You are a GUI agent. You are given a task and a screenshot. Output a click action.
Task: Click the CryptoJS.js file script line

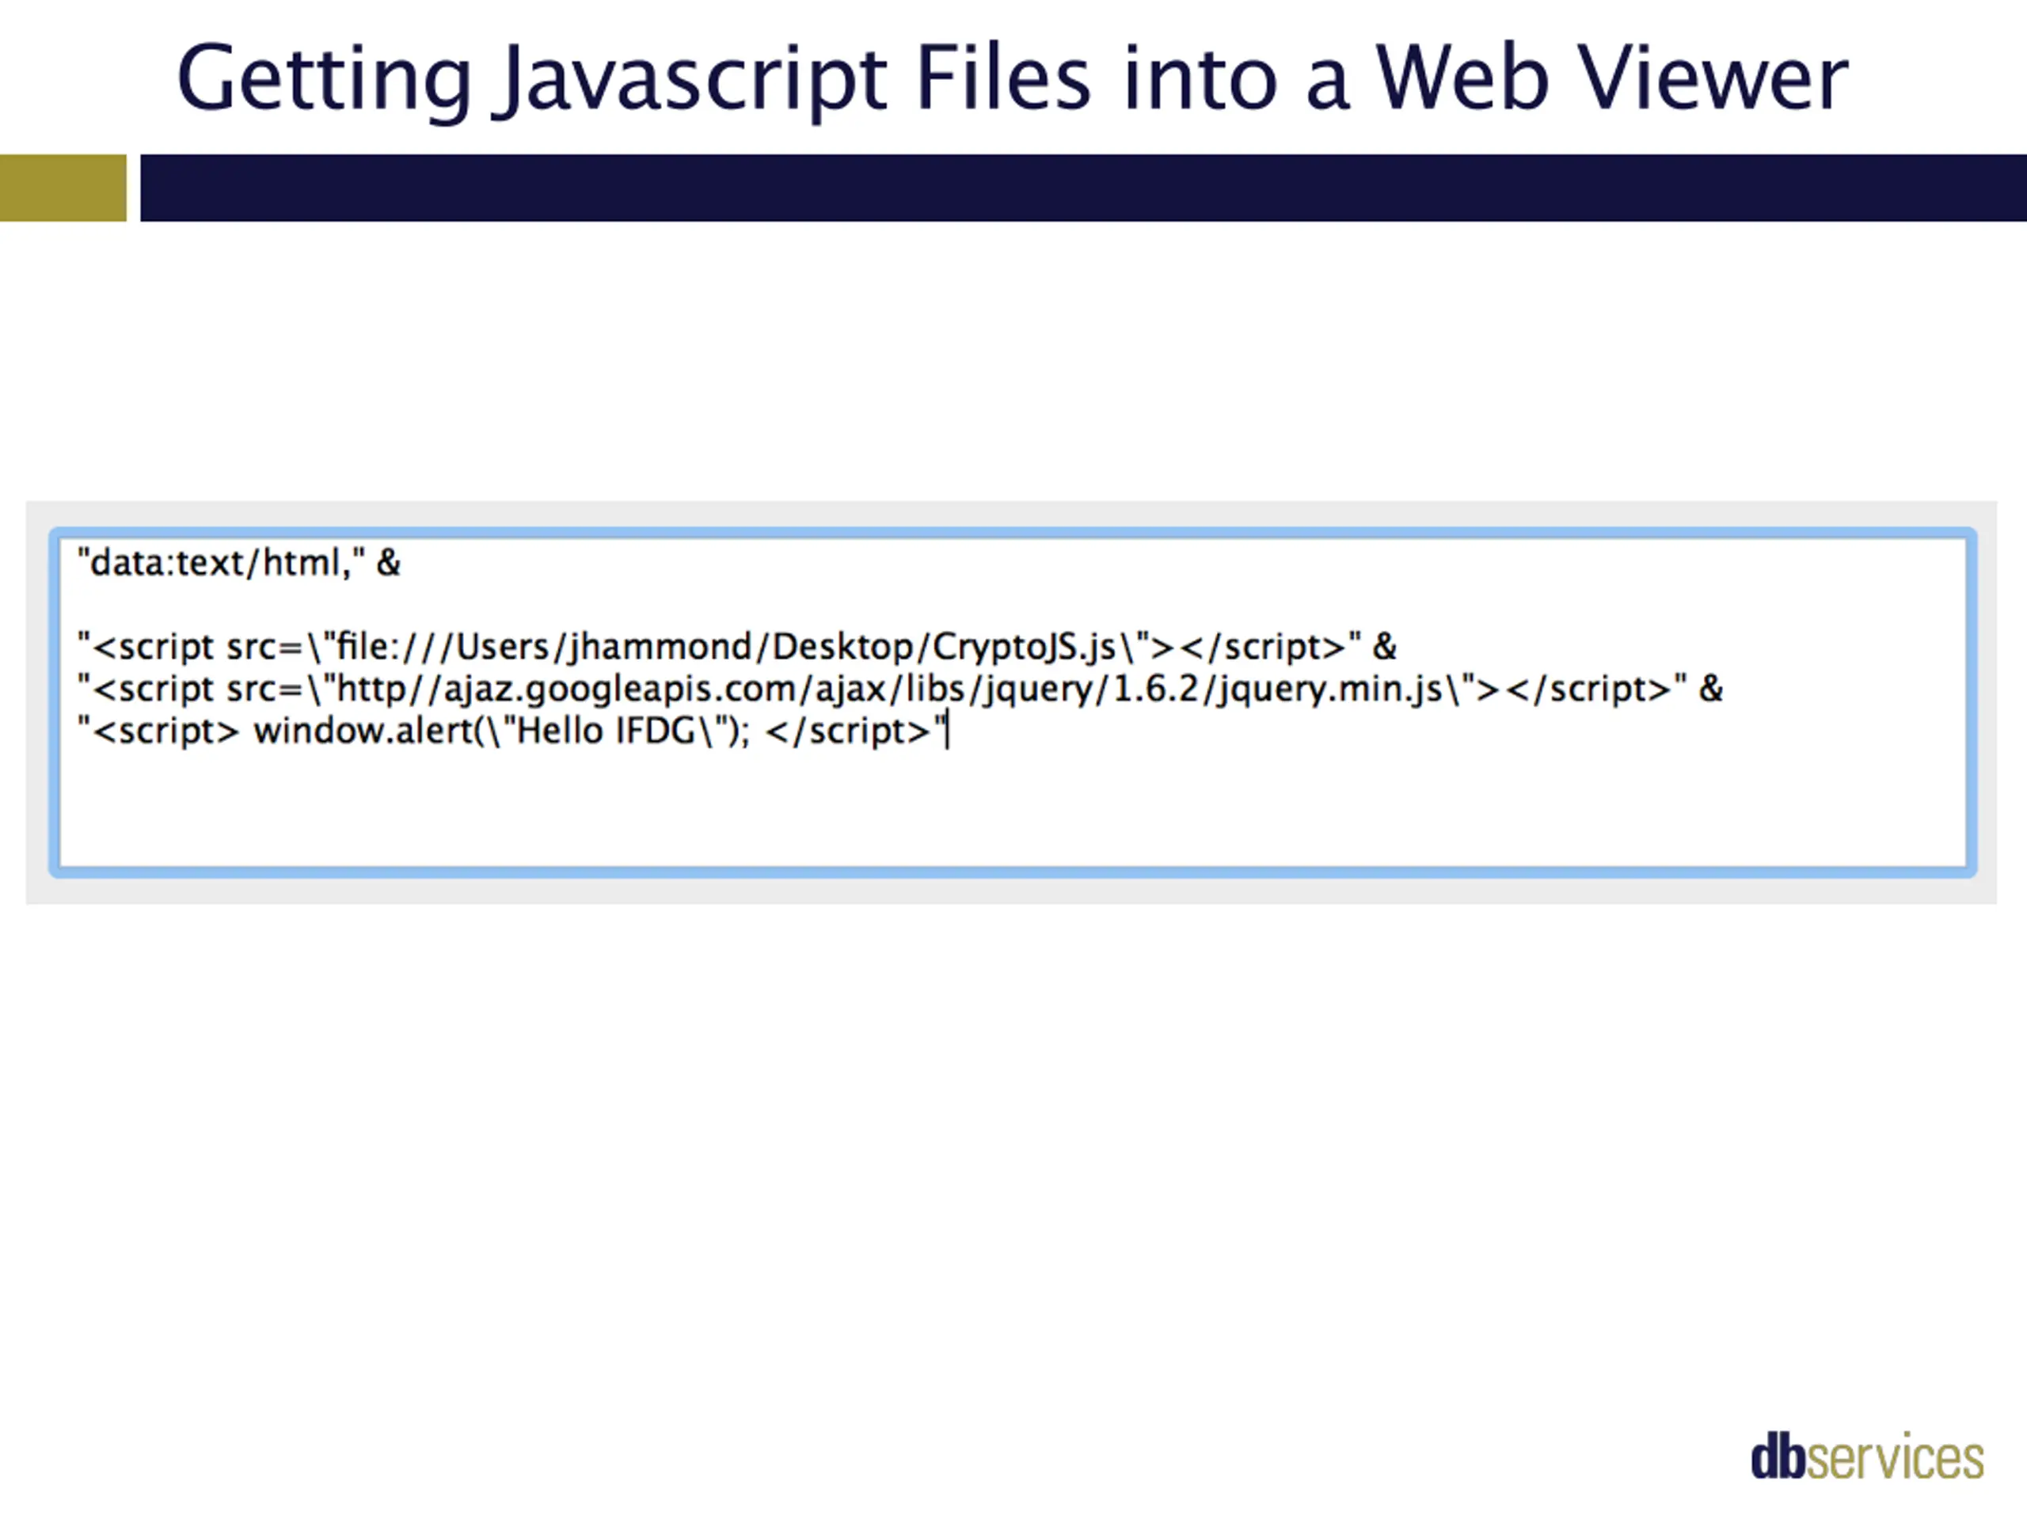click(736, 647)
